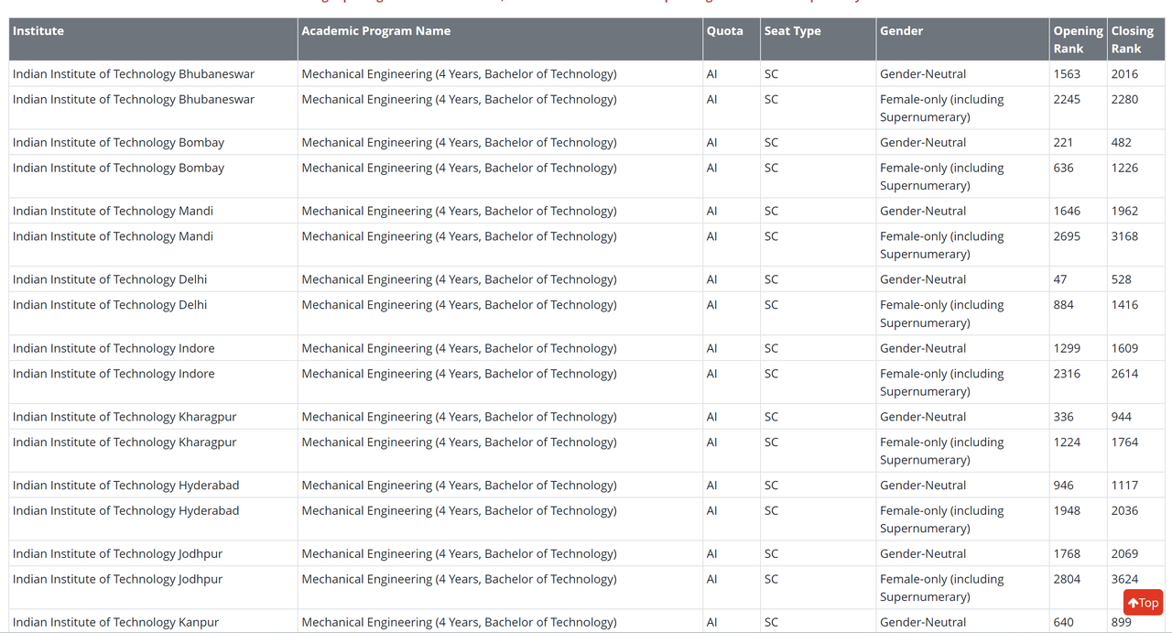Click the Quota column header
The width and height of the screenshot is (1172, 633).
(x=732, y=39)
